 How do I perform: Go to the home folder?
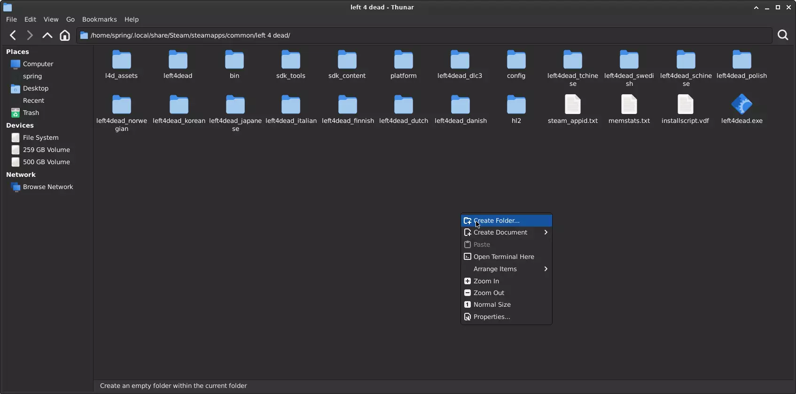coord(65,35)
